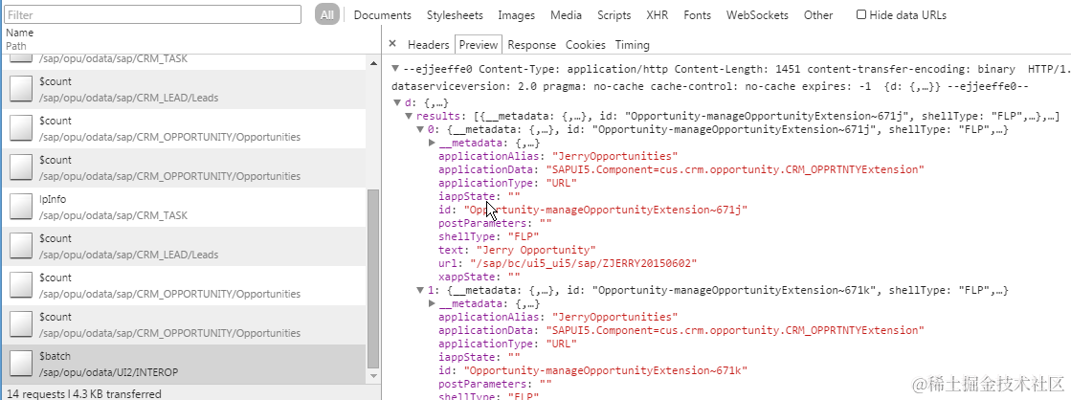Viewport: 1071px width, 400px height.
Task: Click the "14 requests | 4.3 KB transferred" status text
Action: point(84,394)
